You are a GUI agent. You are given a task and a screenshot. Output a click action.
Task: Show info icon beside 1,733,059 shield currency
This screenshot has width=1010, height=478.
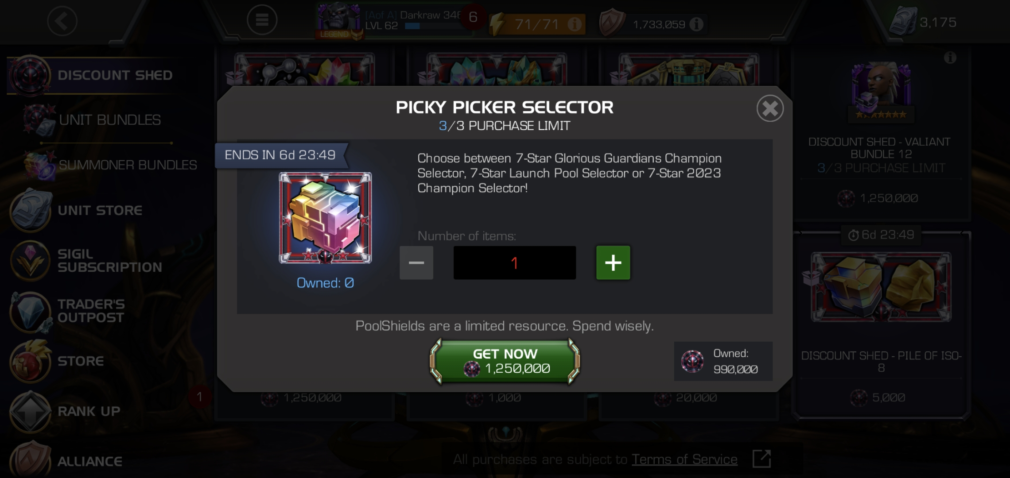pyautogui.click(x=696, y=24)
